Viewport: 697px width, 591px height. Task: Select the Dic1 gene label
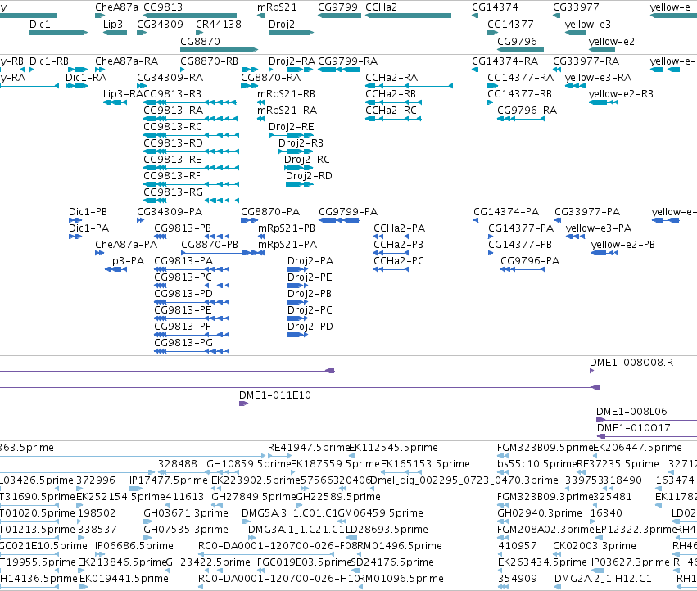(39, 25)
